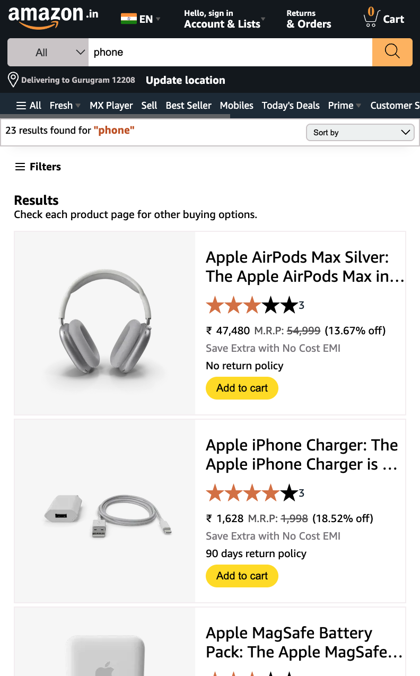The width and height of the screenshot is (420, 676).
Task: Expand the Account & Lists menu
Action: coord(225,19)
